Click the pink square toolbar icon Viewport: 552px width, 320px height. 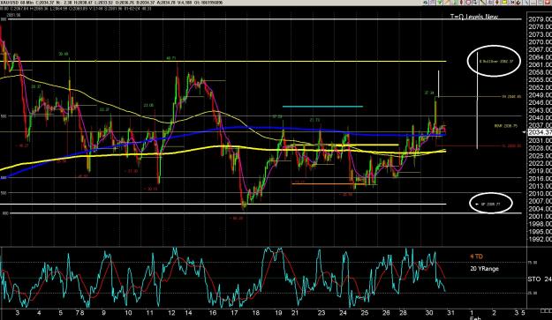point(468,3)
